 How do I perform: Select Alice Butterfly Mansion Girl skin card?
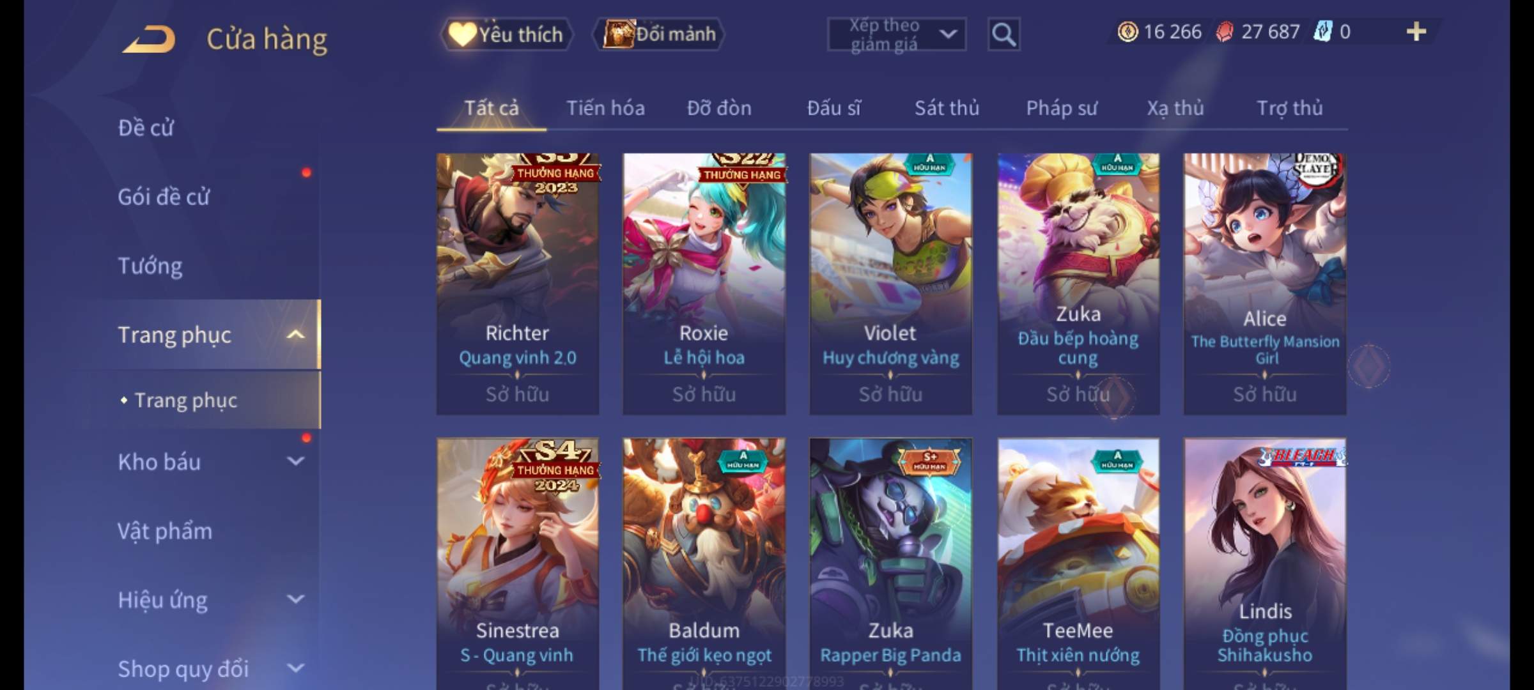[1265, 284]
